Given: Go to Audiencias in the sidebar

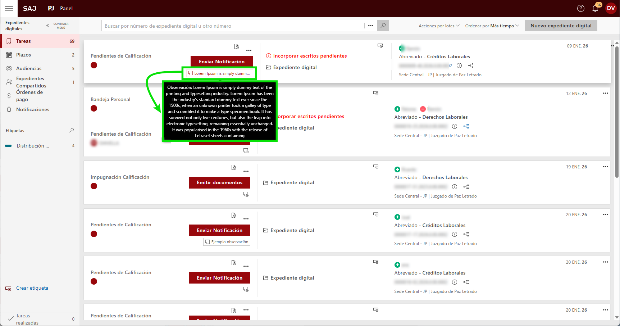Looking at the screenshot, I should [x=29, y=68].
